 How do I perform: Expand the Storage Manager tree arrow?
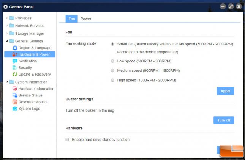[x=7, y=33]
